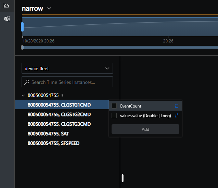Screen dimensions: 218x188
Task: Open the Analyze chart view icon
Action: [6, 6]
